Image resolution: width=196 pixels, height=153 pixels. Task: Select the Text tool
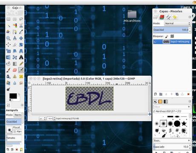coord(21,57)
